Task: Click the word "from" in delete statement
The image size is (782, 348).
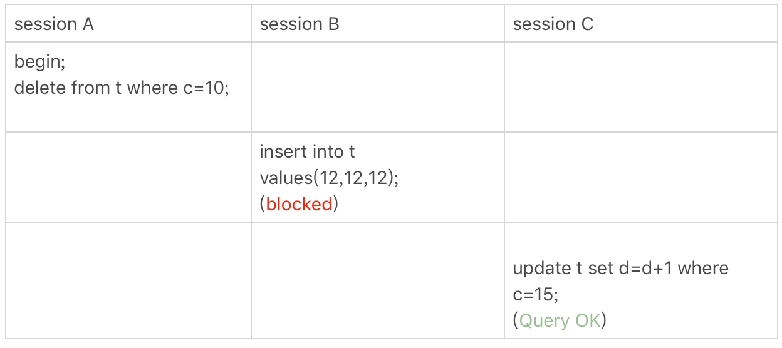Action: [91, 88]
